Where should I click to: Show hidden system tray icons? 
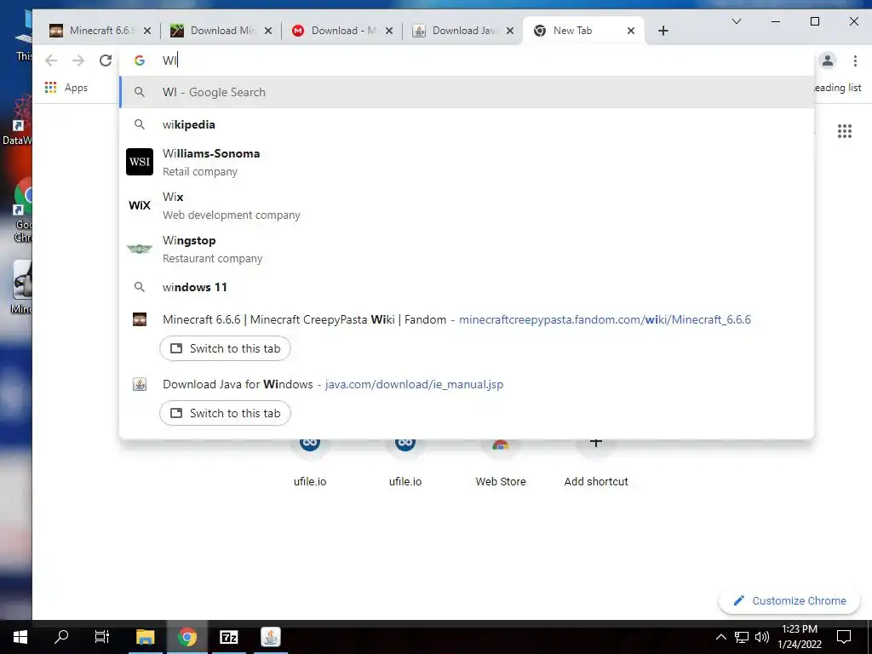(x=720, y=637)
